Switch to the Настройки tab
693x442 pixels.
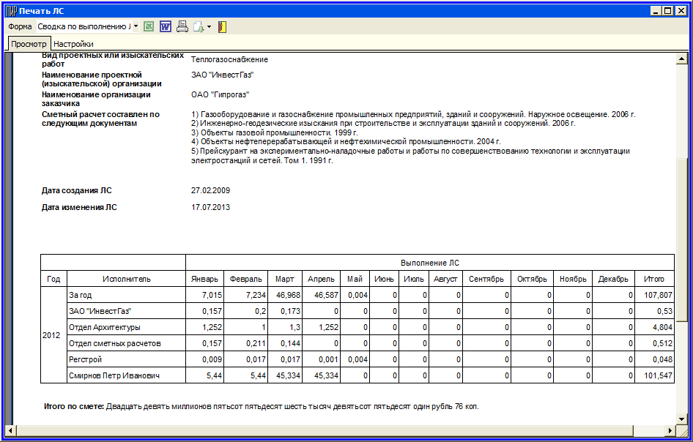pos(73,44)
